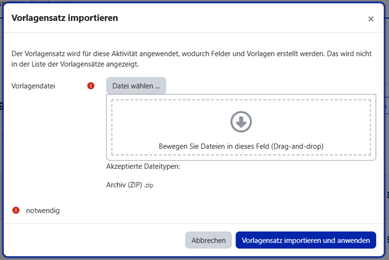Click the 'Vorlagendatei' field label
Viewport: 389px width, 260px height.
pyautogui.click(x=33, y=86)
